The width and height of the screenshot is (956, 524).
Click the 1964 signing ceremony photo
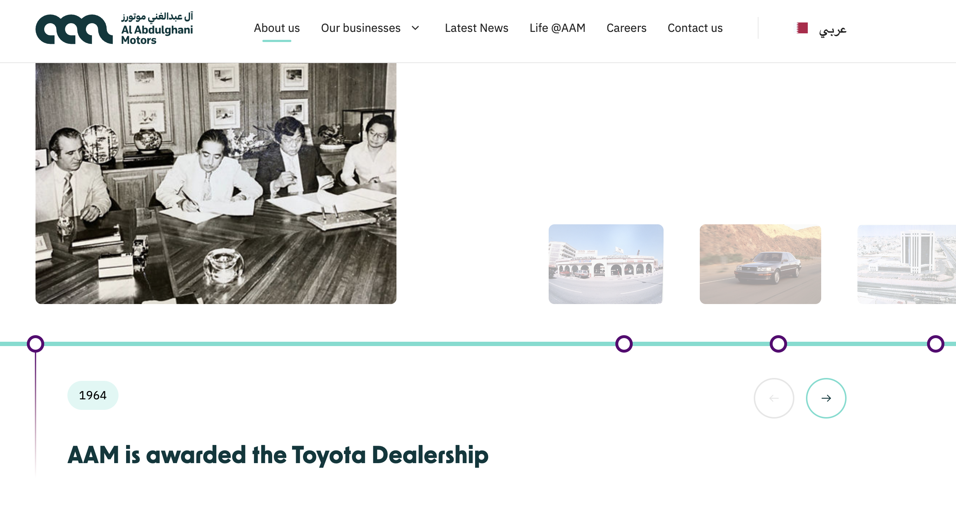[x=216, y=183]
